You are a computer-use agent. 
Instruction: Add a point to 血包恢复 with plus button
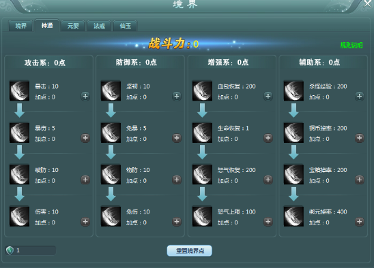point(268,96)
